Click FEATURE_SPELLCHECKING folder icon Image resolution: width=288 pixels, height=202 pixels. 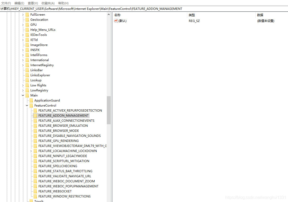pyautogui.click(x=35, y=166)
